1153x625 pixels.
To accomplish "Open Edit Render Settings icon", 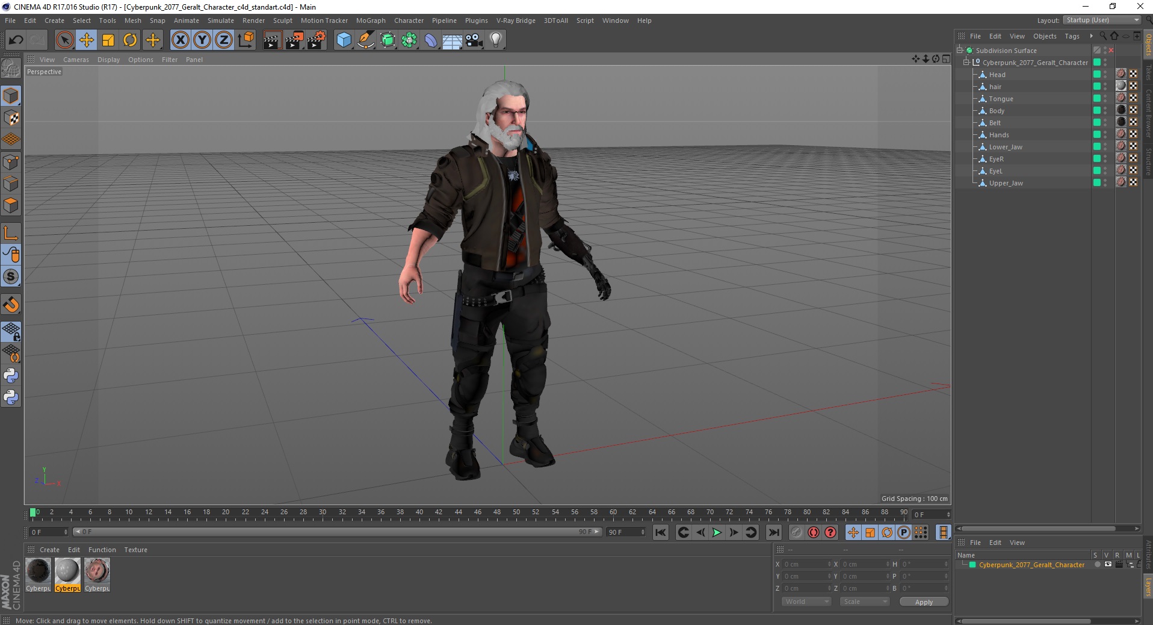I will click(316, 40).
